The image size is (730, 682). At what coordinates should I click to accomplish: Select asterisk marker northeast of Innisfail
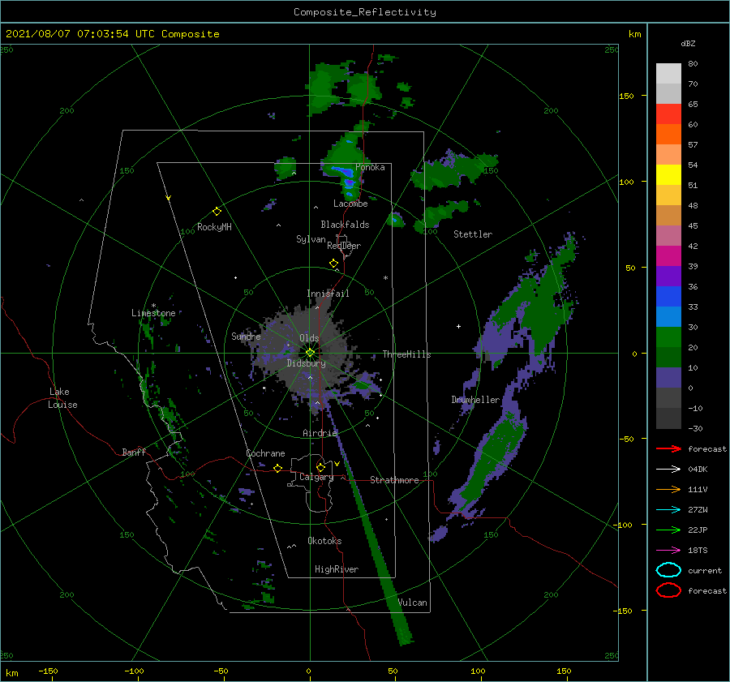pos(385,278)
